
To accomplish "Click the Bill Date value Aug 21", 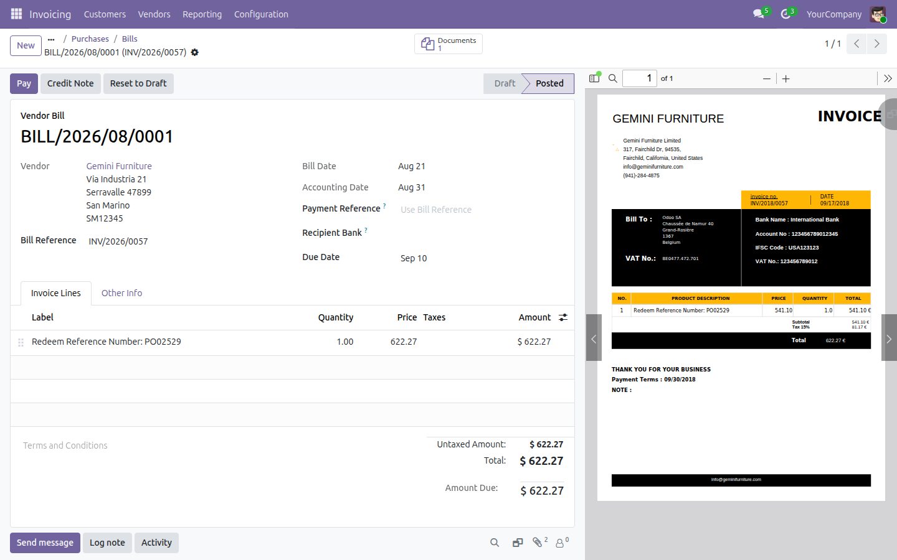I will pos(412,166).
